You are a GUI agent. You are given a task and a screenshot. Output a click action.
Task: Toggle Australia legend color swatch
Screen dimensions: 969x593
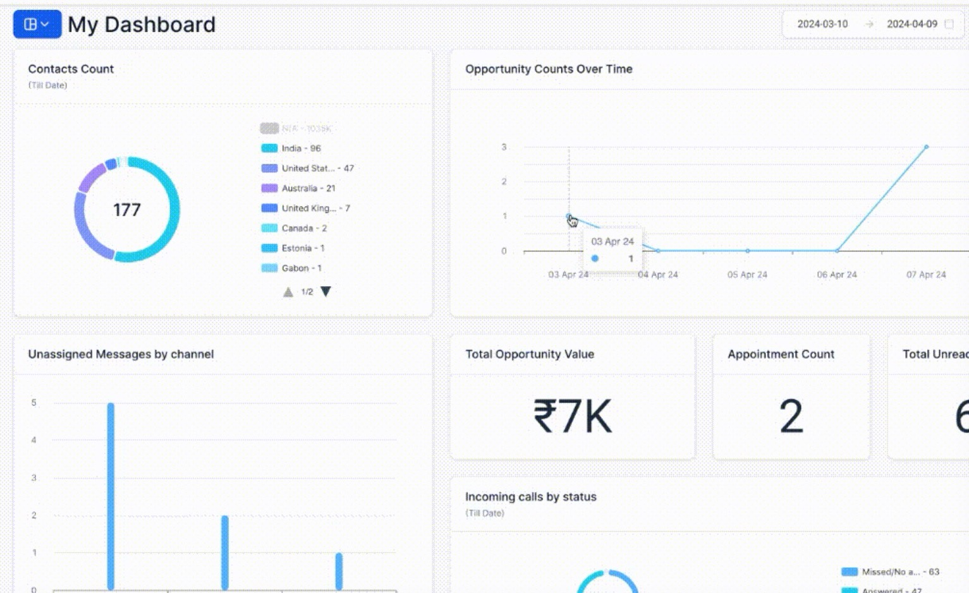[x=269, y=188]
